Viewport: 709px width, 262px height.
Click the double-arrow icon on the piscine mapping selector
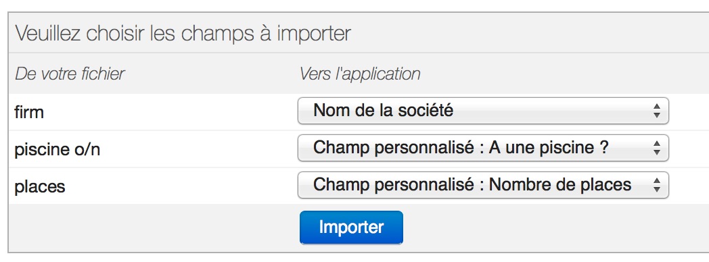[x=657, y=147]
